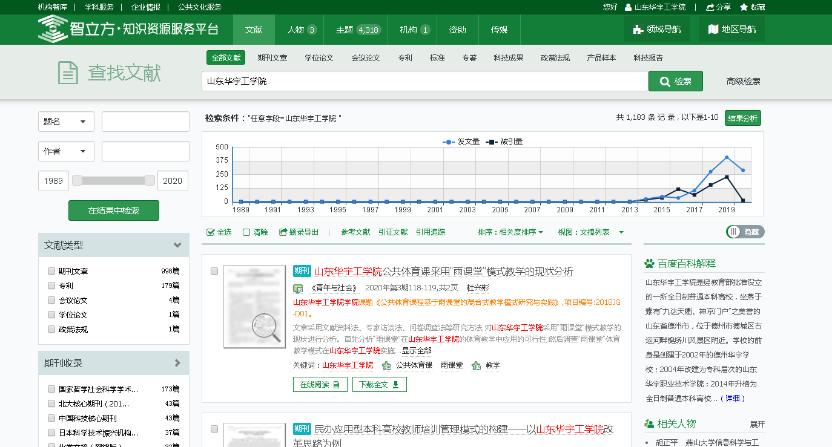This screenshot has height=447, width=832.
Task: Switch to the 人物 tab
Action: 302,30
